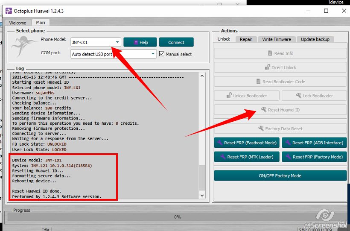Click 'Starting Reset Huawei ID' log line
The width and height of the screenshot is (350, 231).
[41, 82]
